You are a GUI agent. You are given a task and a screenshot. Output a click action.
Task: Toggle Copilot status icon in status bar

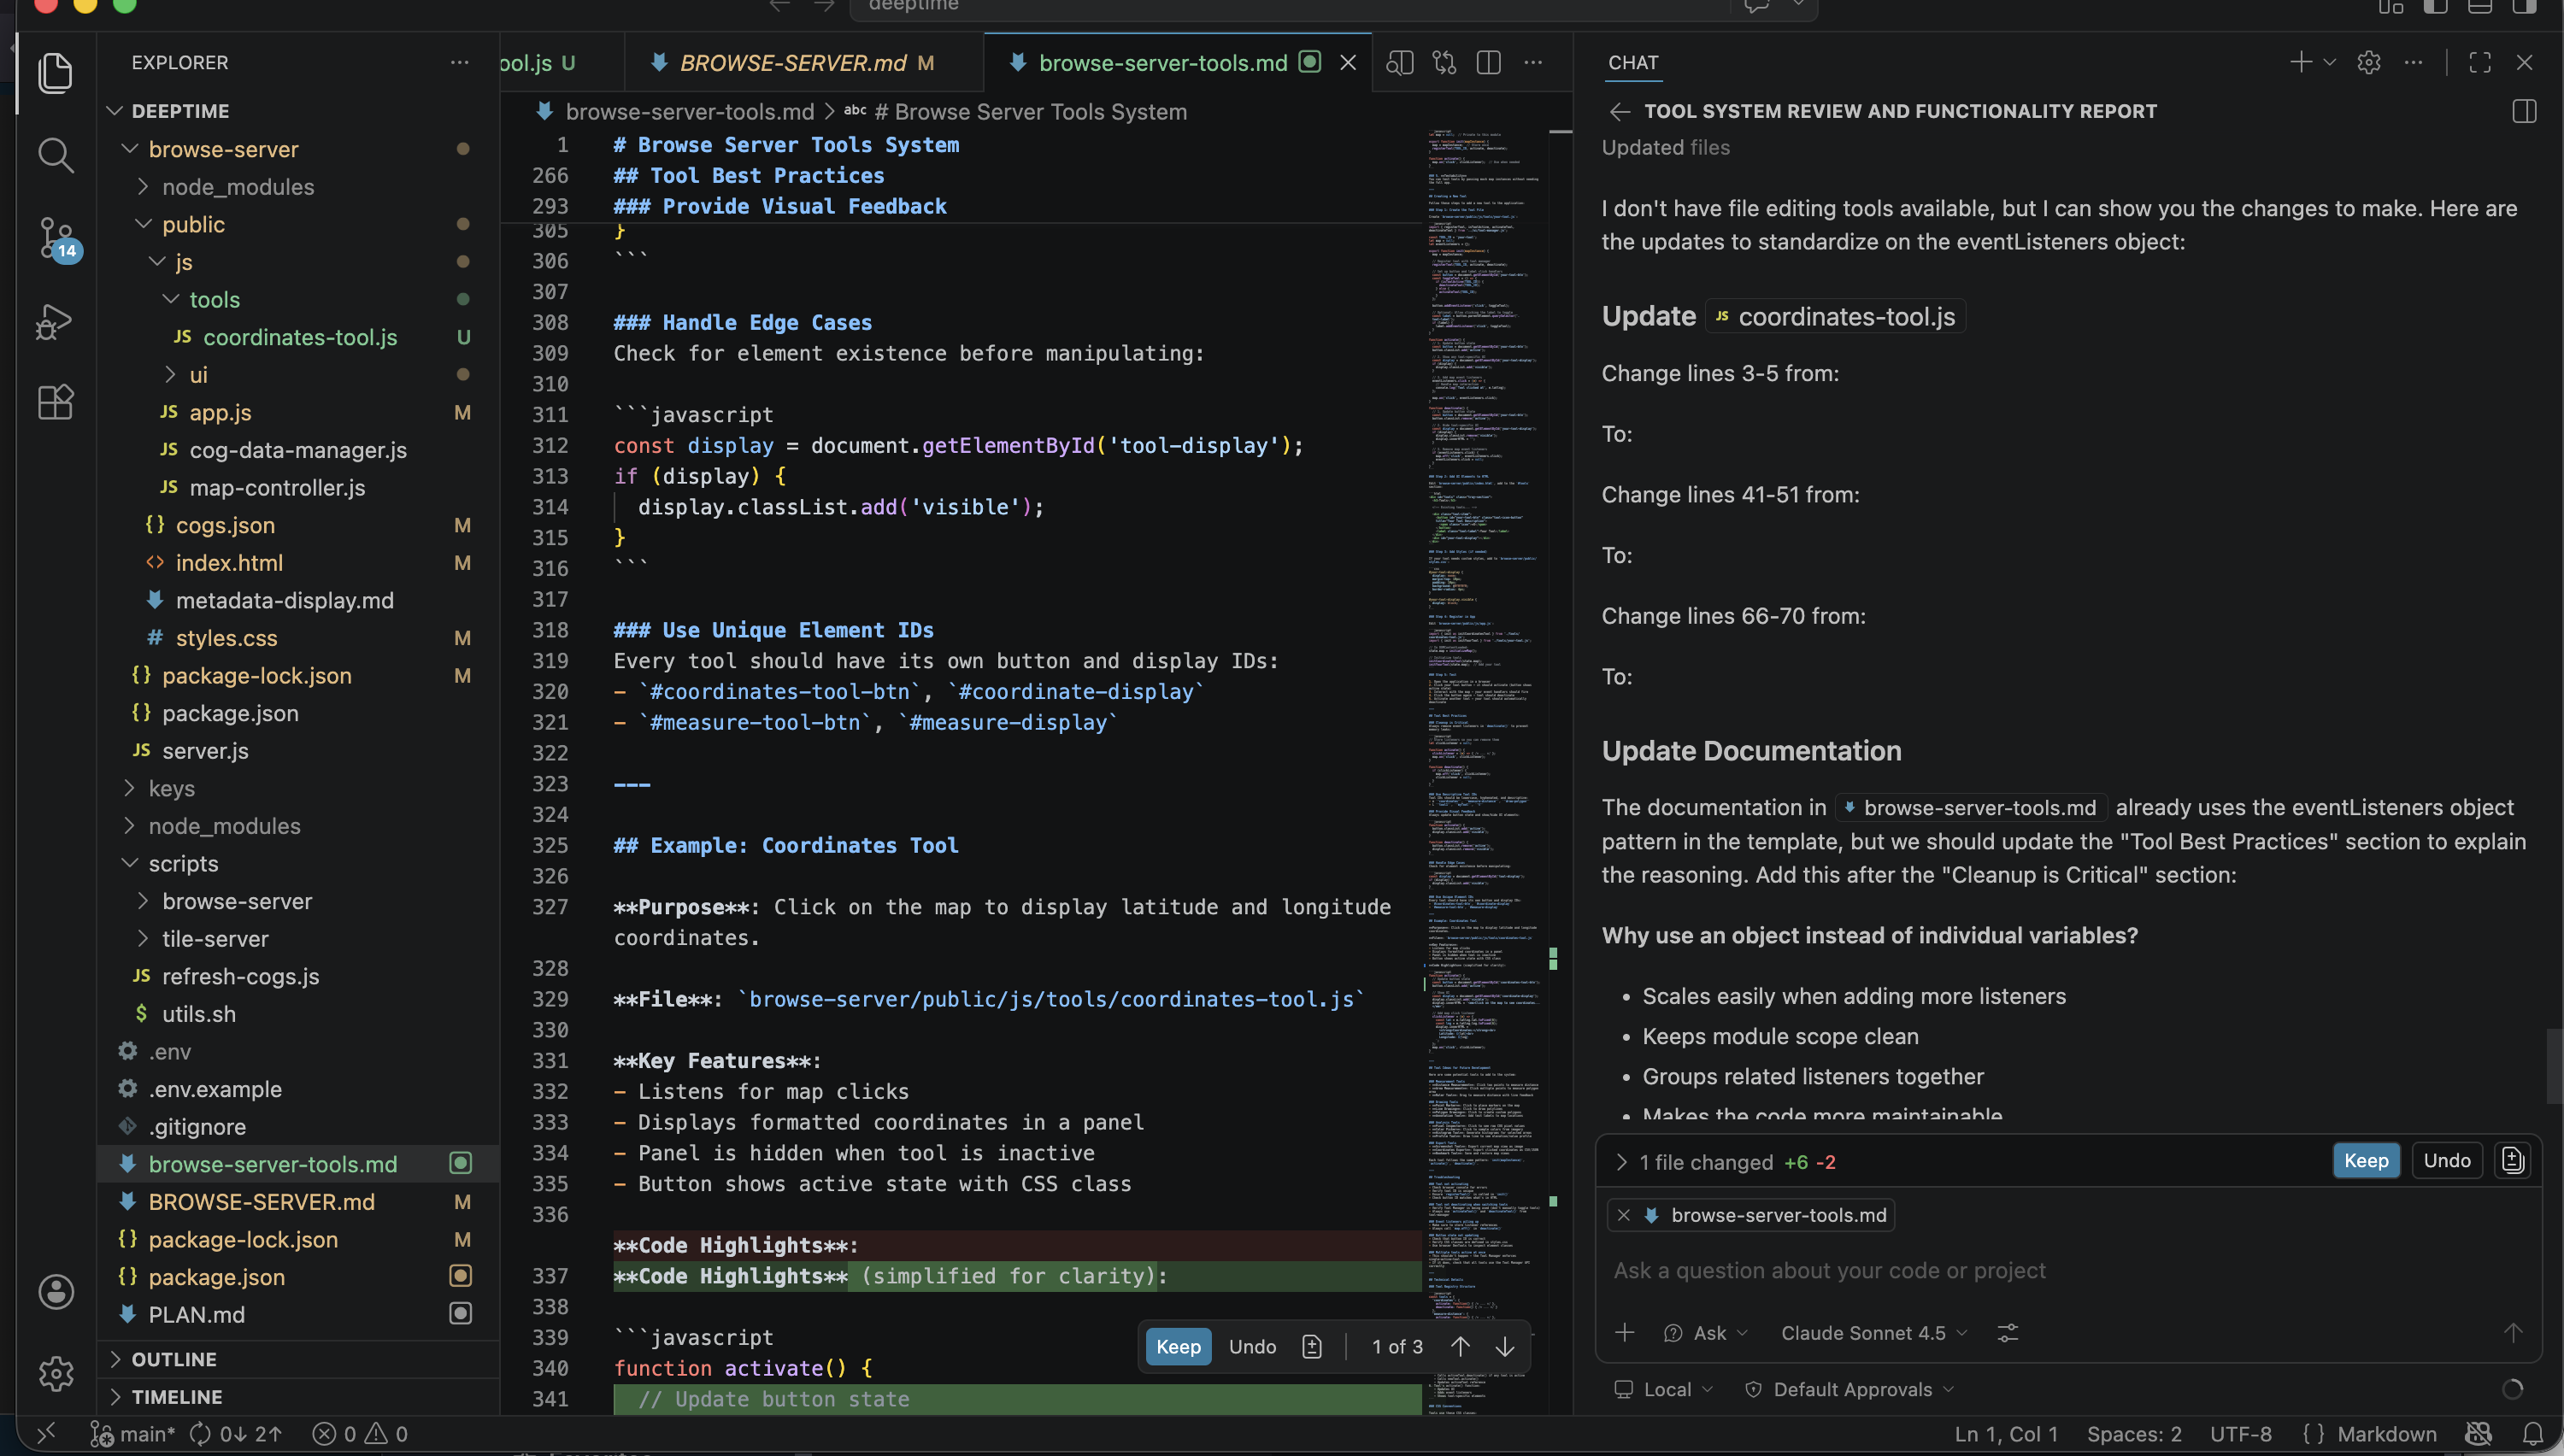click(x=2478, y=1434)
